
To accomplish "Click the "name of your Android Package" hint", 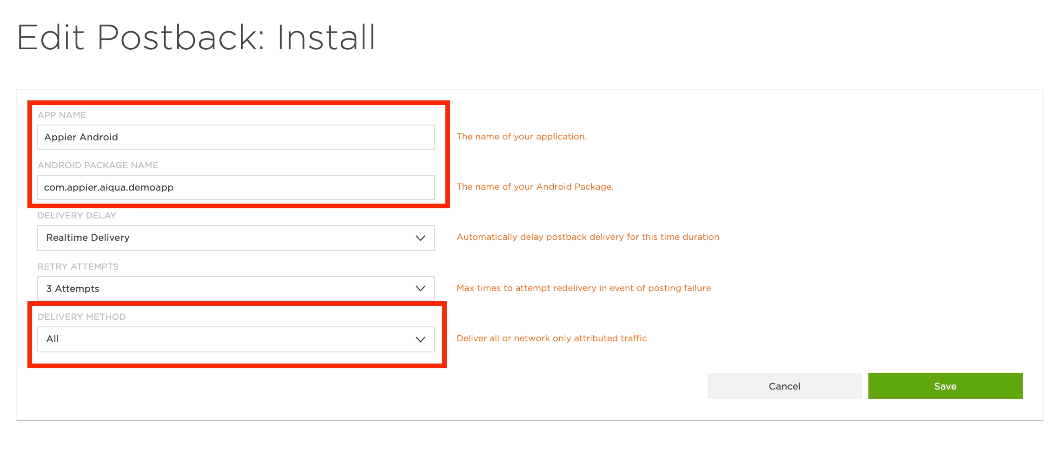I will click(x=535, y=186).
